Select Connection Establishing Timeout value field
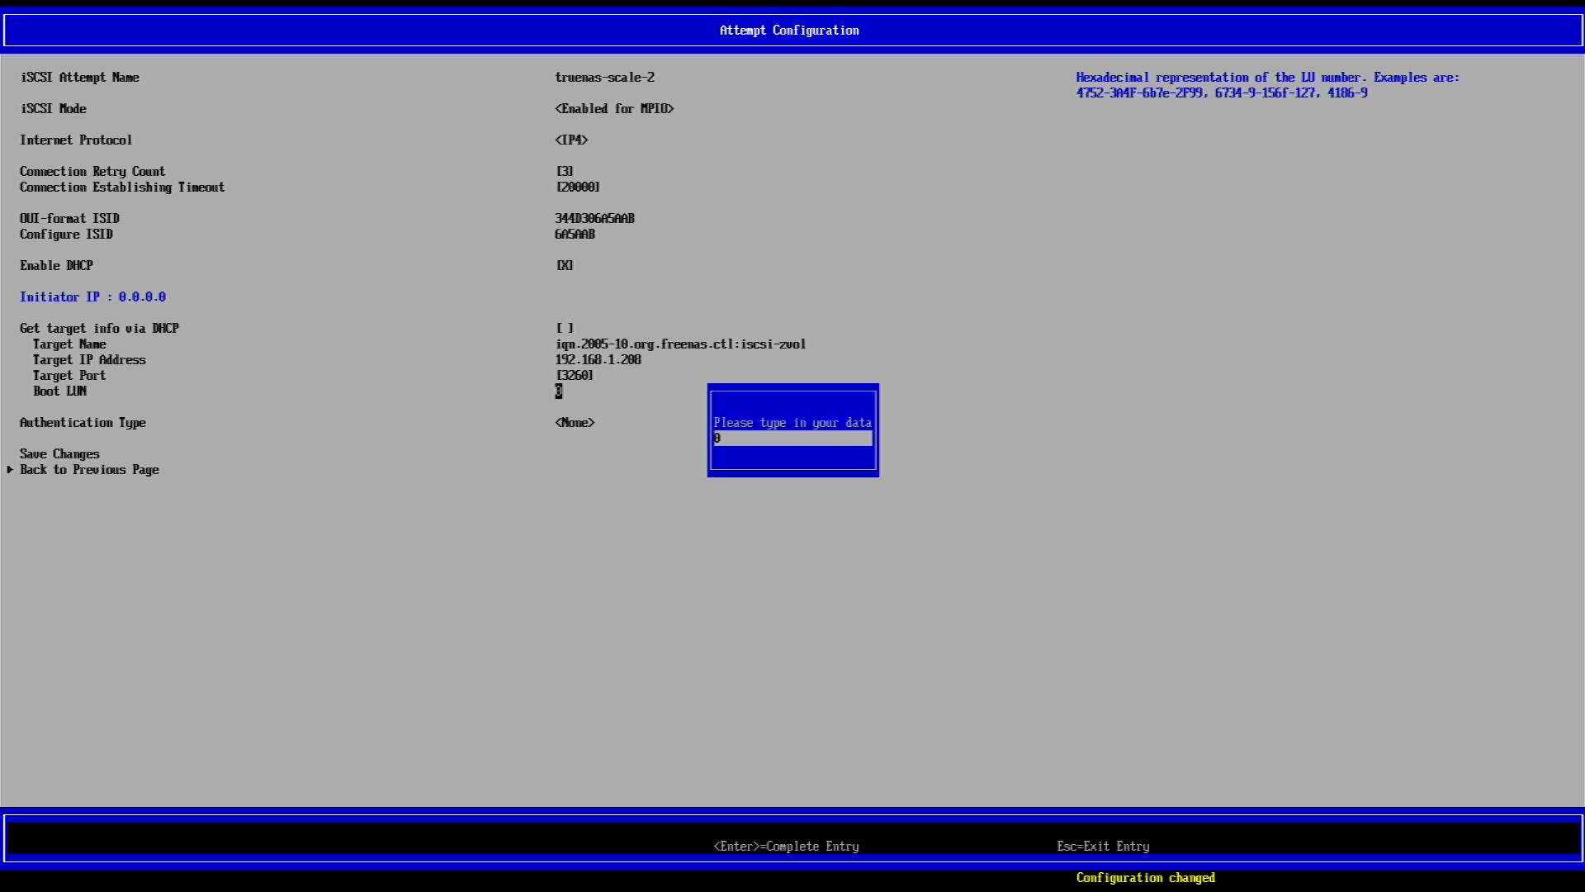This screenshot has height=892, width=1585. click(x=578, y=187)
